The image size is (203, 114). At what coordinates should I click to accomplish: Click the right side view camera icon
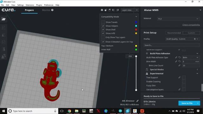(x=117, y=10)
